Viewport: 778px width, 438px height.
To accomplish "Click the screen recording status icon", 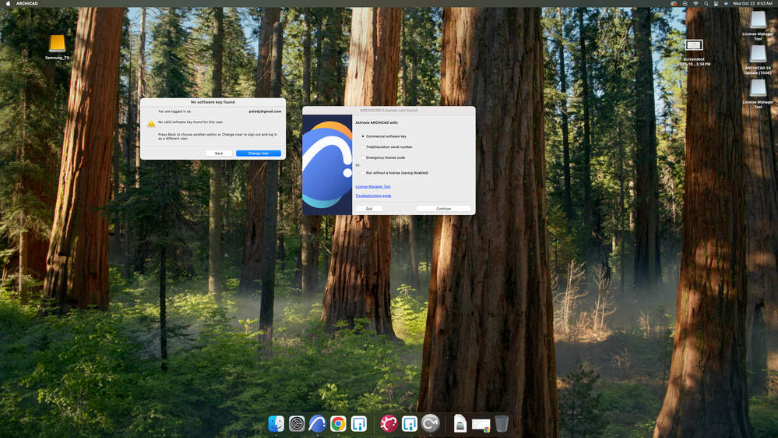I will pos(674,3).
